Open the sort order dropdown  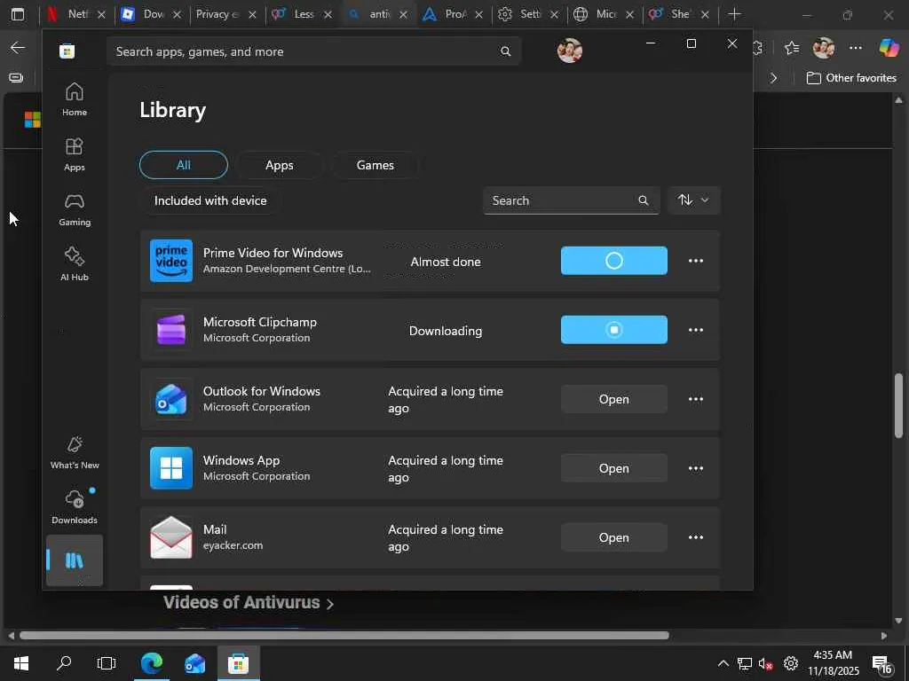click(694, 200)
